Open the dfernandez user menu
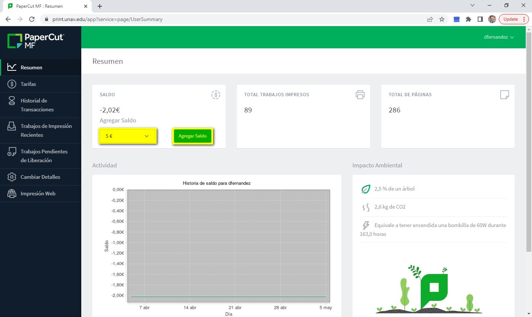Viewport: 532px width, 317px height. [498, 37]
